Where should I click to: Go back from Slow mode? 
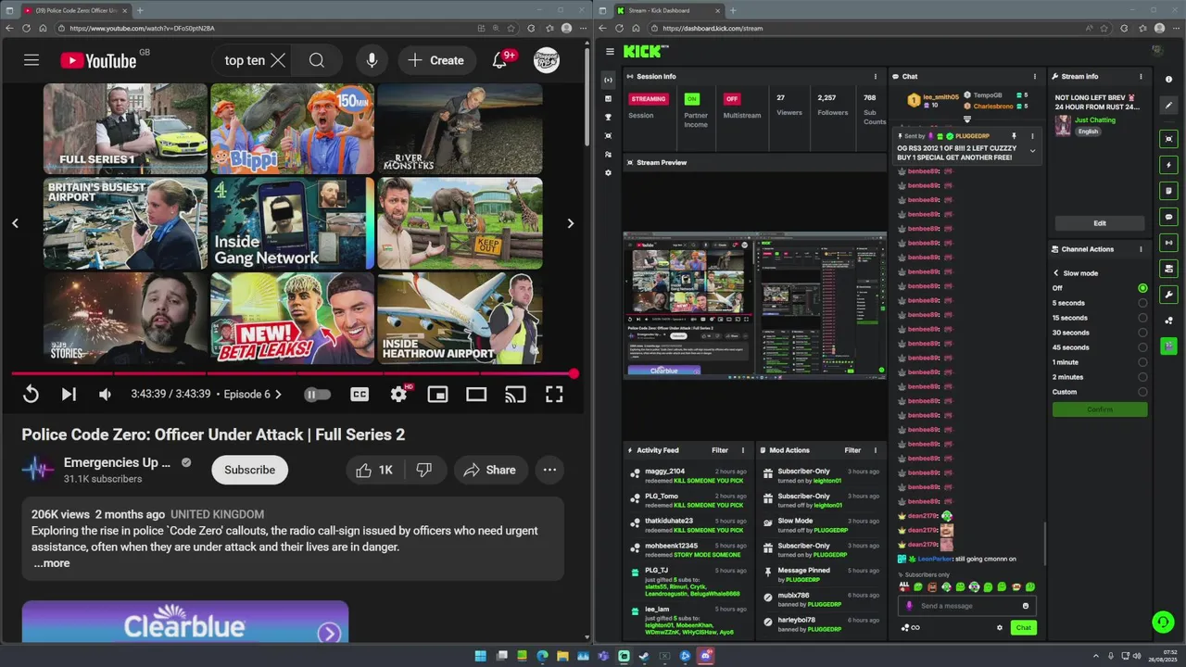click(1056, 273)
